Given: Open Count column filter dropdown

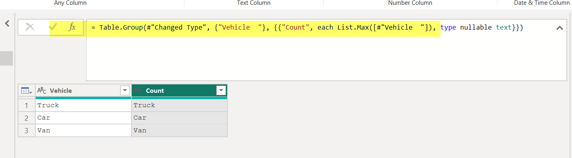Looking at the screenshot, I should (221, 91).
